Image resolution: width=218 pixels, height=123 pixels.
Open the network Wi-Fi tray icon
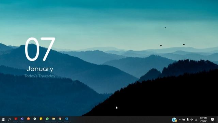[196, 120]
